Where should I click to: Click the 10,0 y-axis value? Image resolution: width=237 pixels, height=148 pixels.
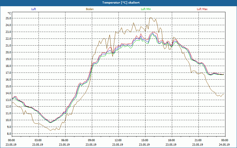tap(9, 120)
